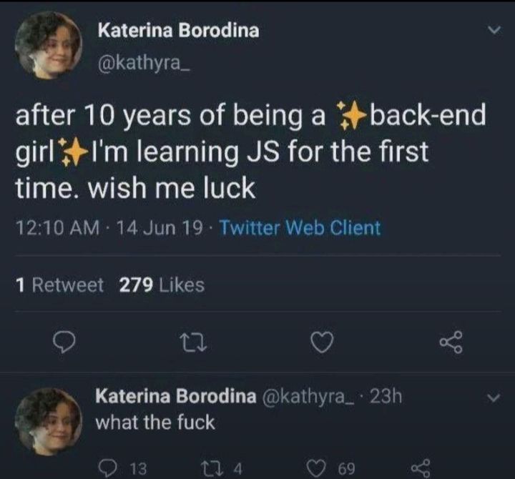View the 1 Retweet list
515x479 pixels.
59,285
